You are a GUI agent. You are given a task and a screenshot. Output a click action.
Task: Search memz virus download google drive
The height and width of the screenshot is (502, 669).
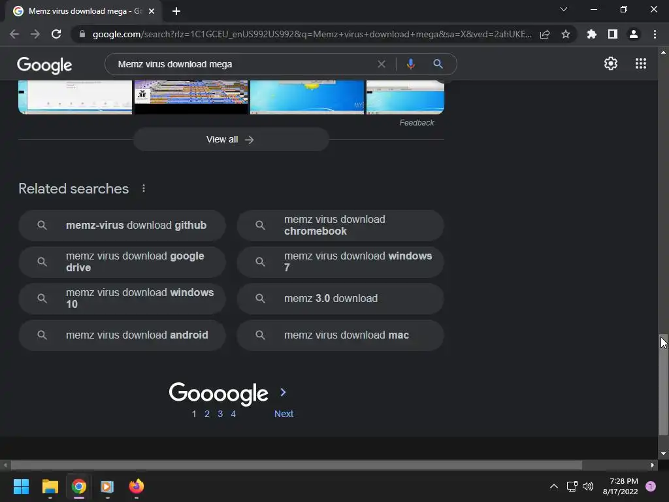(122, 261)
